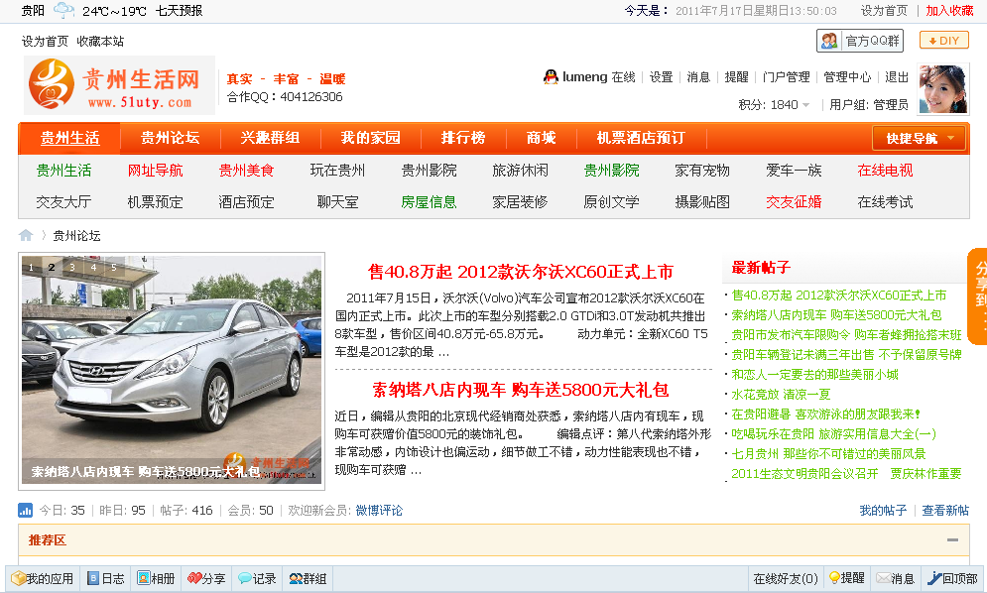The image size is (987, 593).
Task: Open the 门户管理 link
Action: pyautogui.click(x=787, y=76)
